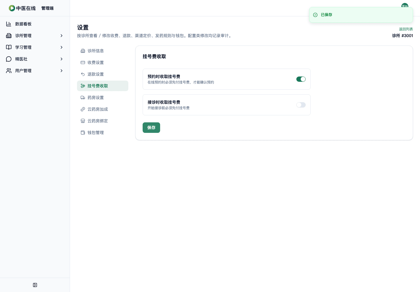The width and height of the screenshot is (420, 292).
Task: Click 开始接诊前必须先付挂号费 description text
Action: 169,108
